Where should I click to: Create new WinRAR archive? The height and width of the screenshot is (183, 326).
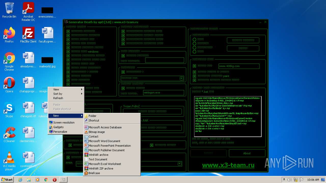click(x=112, y=155)
